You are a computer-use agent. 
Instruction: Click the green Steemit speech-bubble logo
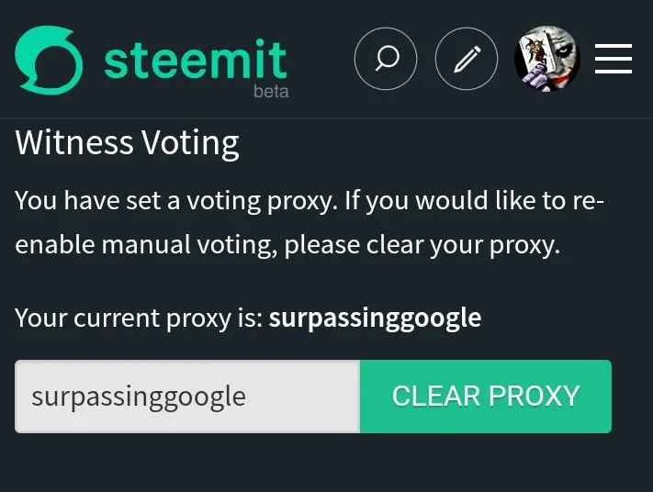[49, 60]
